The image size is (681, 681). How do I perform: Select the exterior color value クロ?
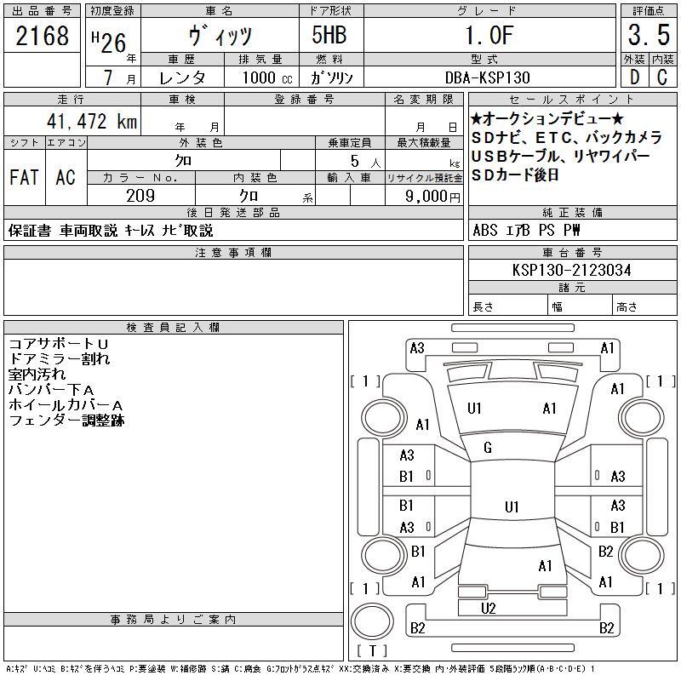[183, 161]
